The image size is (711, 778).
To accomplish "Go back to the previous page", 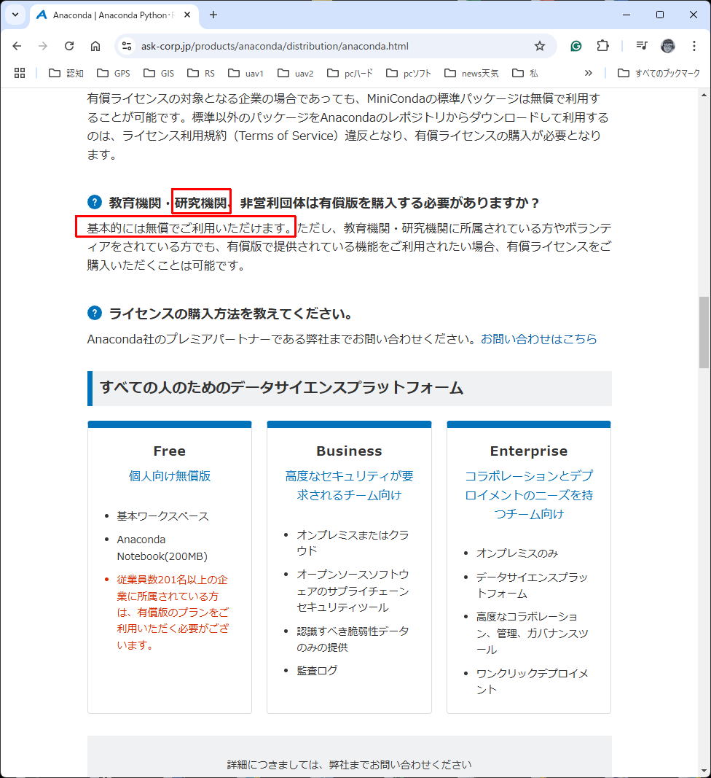I will click(x=17, y=46).
